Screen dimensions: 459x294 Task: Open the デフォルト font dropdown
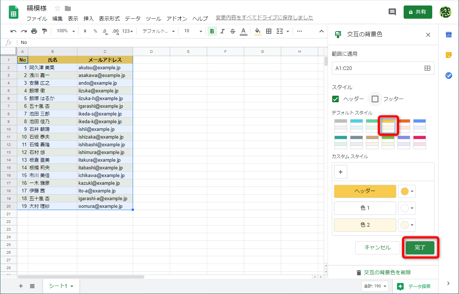(x=159, y=31)
